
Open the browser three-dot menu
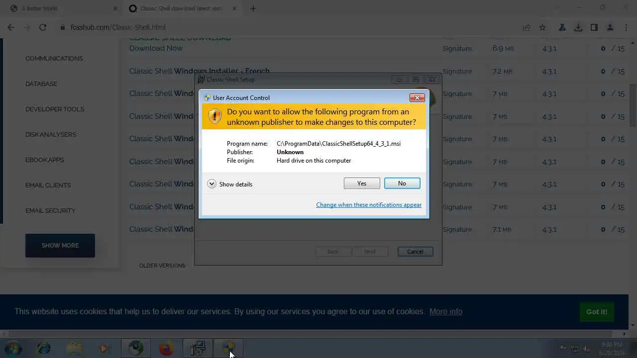coord(626,27)
